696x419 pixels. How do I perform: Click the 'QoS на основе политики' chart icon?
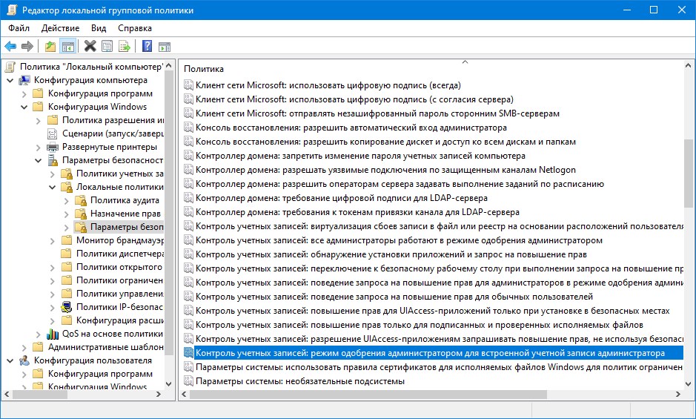point(53,334)
